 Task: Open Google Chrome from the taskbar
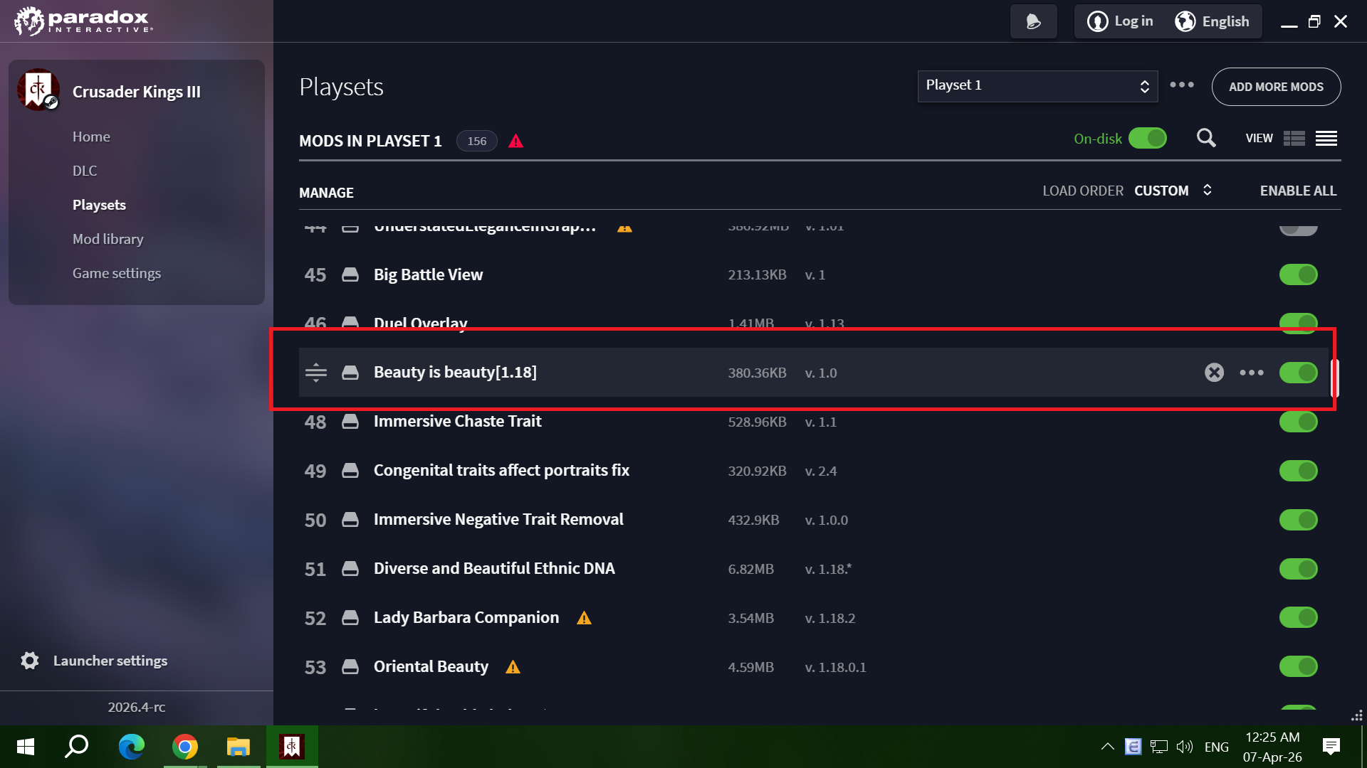click(185, 747)
